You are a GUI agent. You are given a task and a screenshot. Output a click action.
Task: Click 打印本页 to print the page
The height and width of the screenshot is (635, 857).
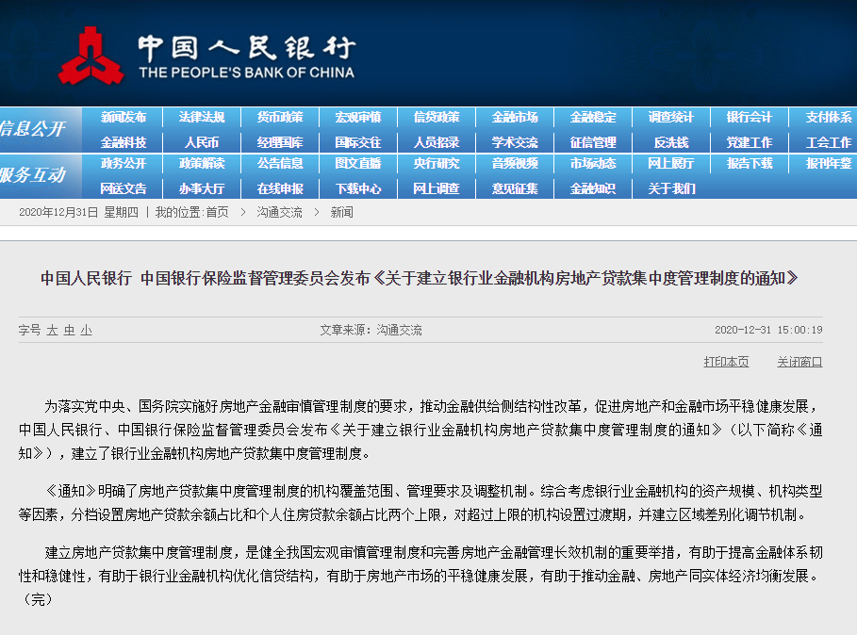(x=726, y=362)
